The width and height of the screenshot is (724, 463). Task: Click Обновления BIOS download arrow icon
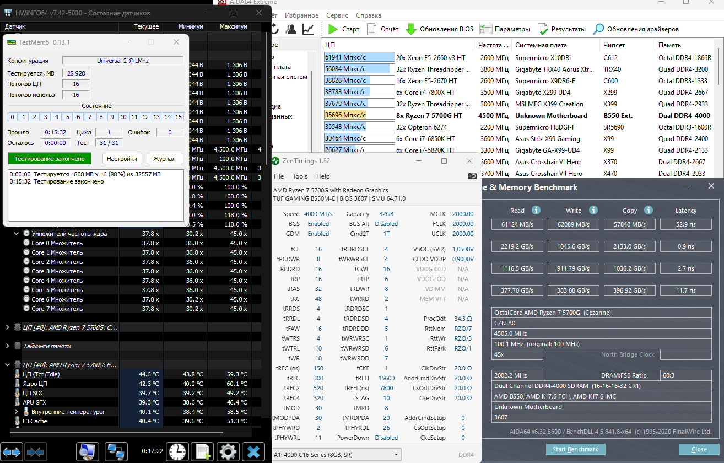(x=411, y=29)
